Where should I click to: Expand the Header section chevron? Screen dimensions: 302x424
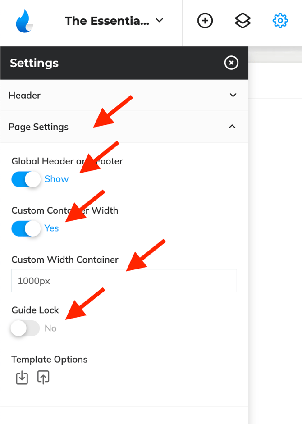pos(233,95)
